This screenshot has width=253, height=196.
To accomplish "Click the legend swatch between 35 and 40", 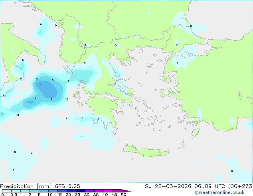I will pyautogui.click(x=99, y=191).
